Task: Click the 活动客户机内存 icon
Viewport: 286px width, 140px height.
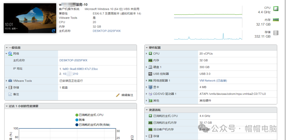Action: pyautogui.click(x=150, y=129)
